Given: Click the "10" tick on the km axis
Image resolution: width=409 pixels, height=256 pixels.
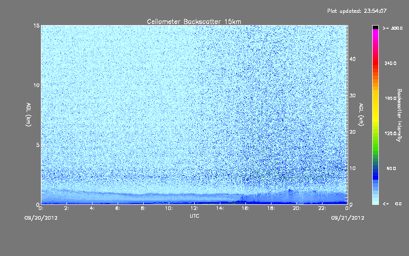Looking at the screenshot, I should pos(36,86).
